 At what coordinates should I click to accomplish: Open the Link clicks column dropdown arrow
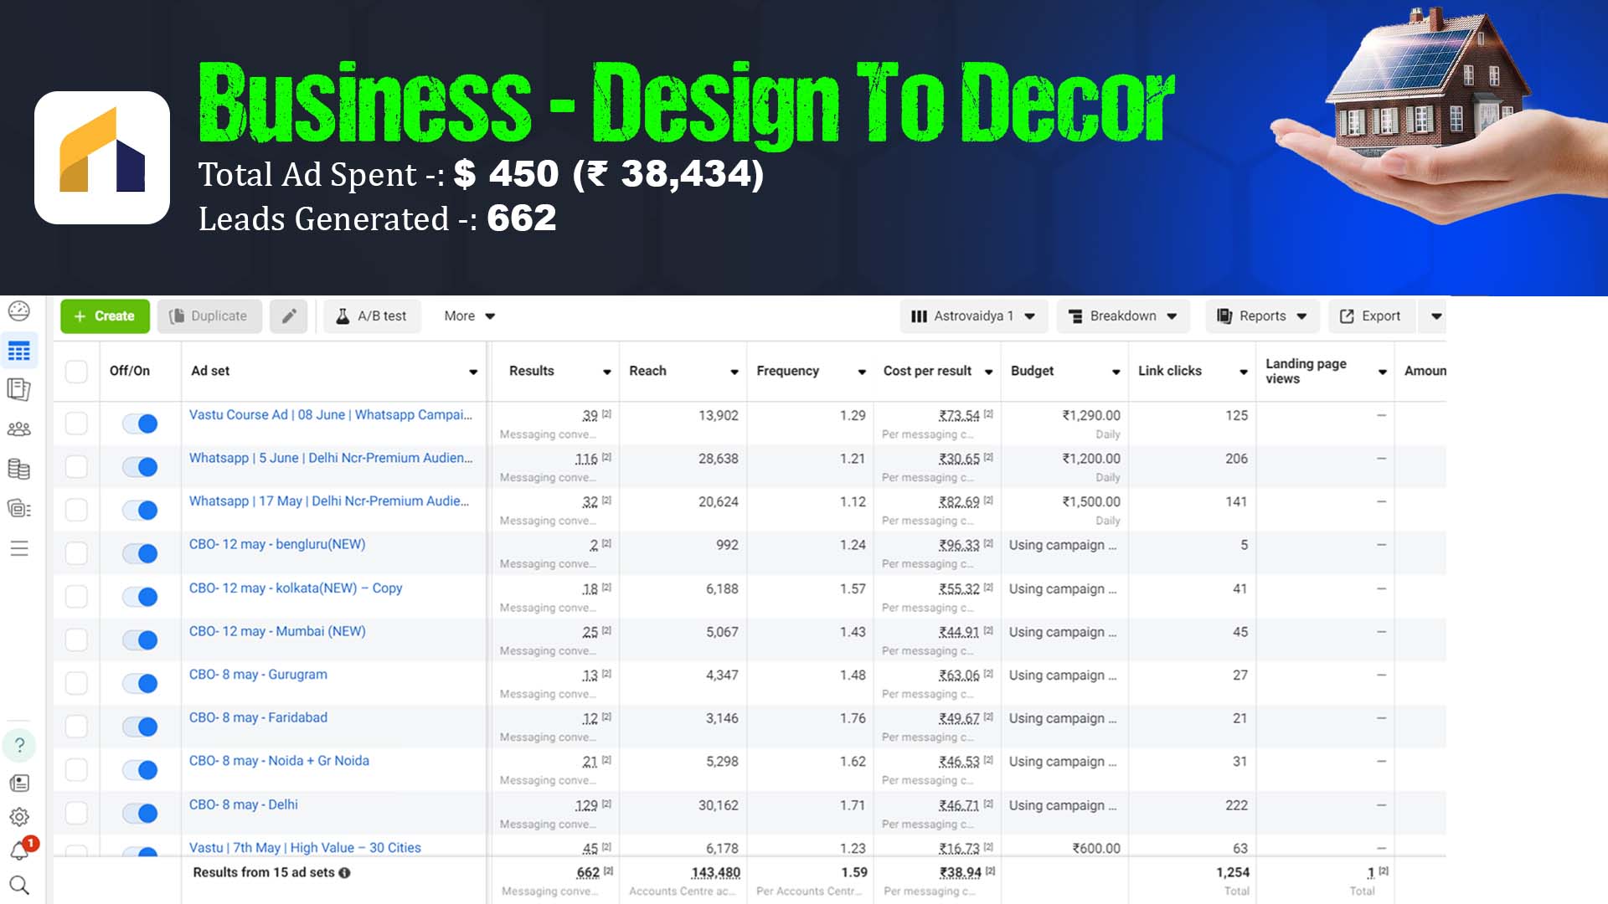(1244, 372)
